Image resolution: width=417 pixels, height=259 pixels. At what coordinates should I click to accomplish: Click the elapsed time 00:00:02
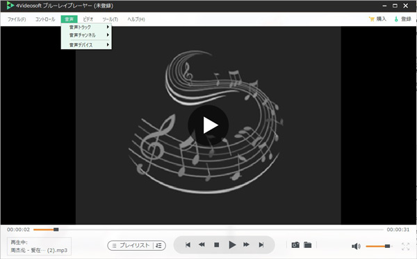[18, 230]
